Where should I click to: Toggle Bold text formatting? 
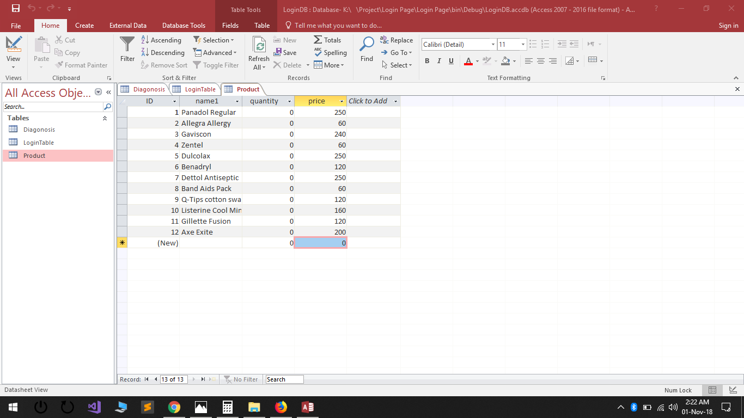(427, 61)
